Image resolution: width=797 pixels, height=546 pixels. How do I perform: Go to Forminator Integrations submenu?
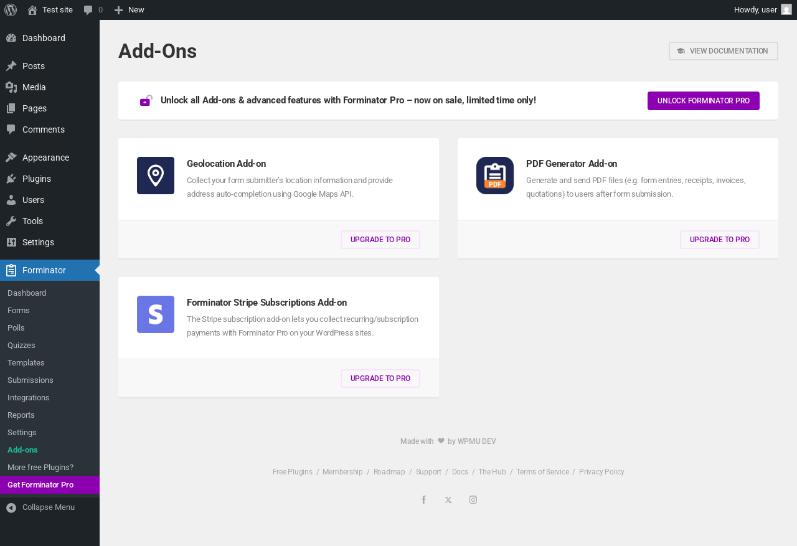(x=29, y=398)
